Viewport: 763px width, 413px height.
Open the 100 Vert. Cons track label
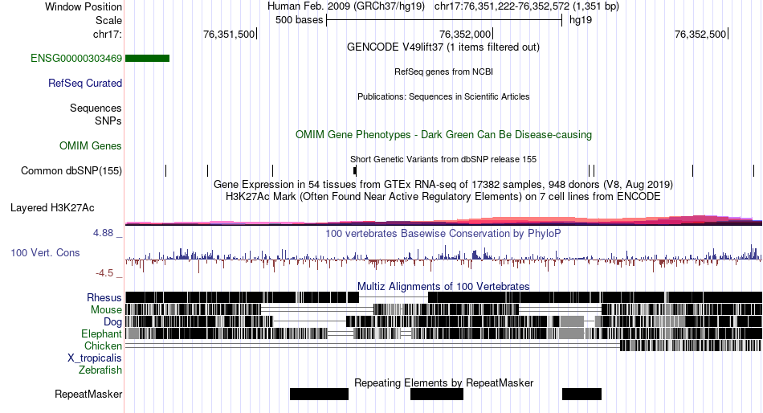[x=45, y=253]
